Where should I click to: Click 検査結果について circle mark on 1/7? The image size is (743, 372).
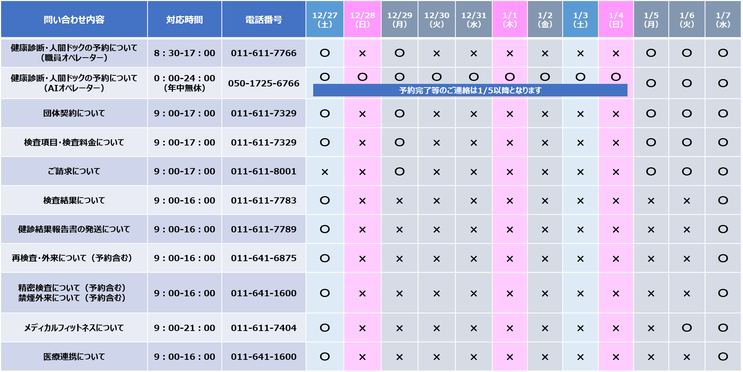(723, 200)
